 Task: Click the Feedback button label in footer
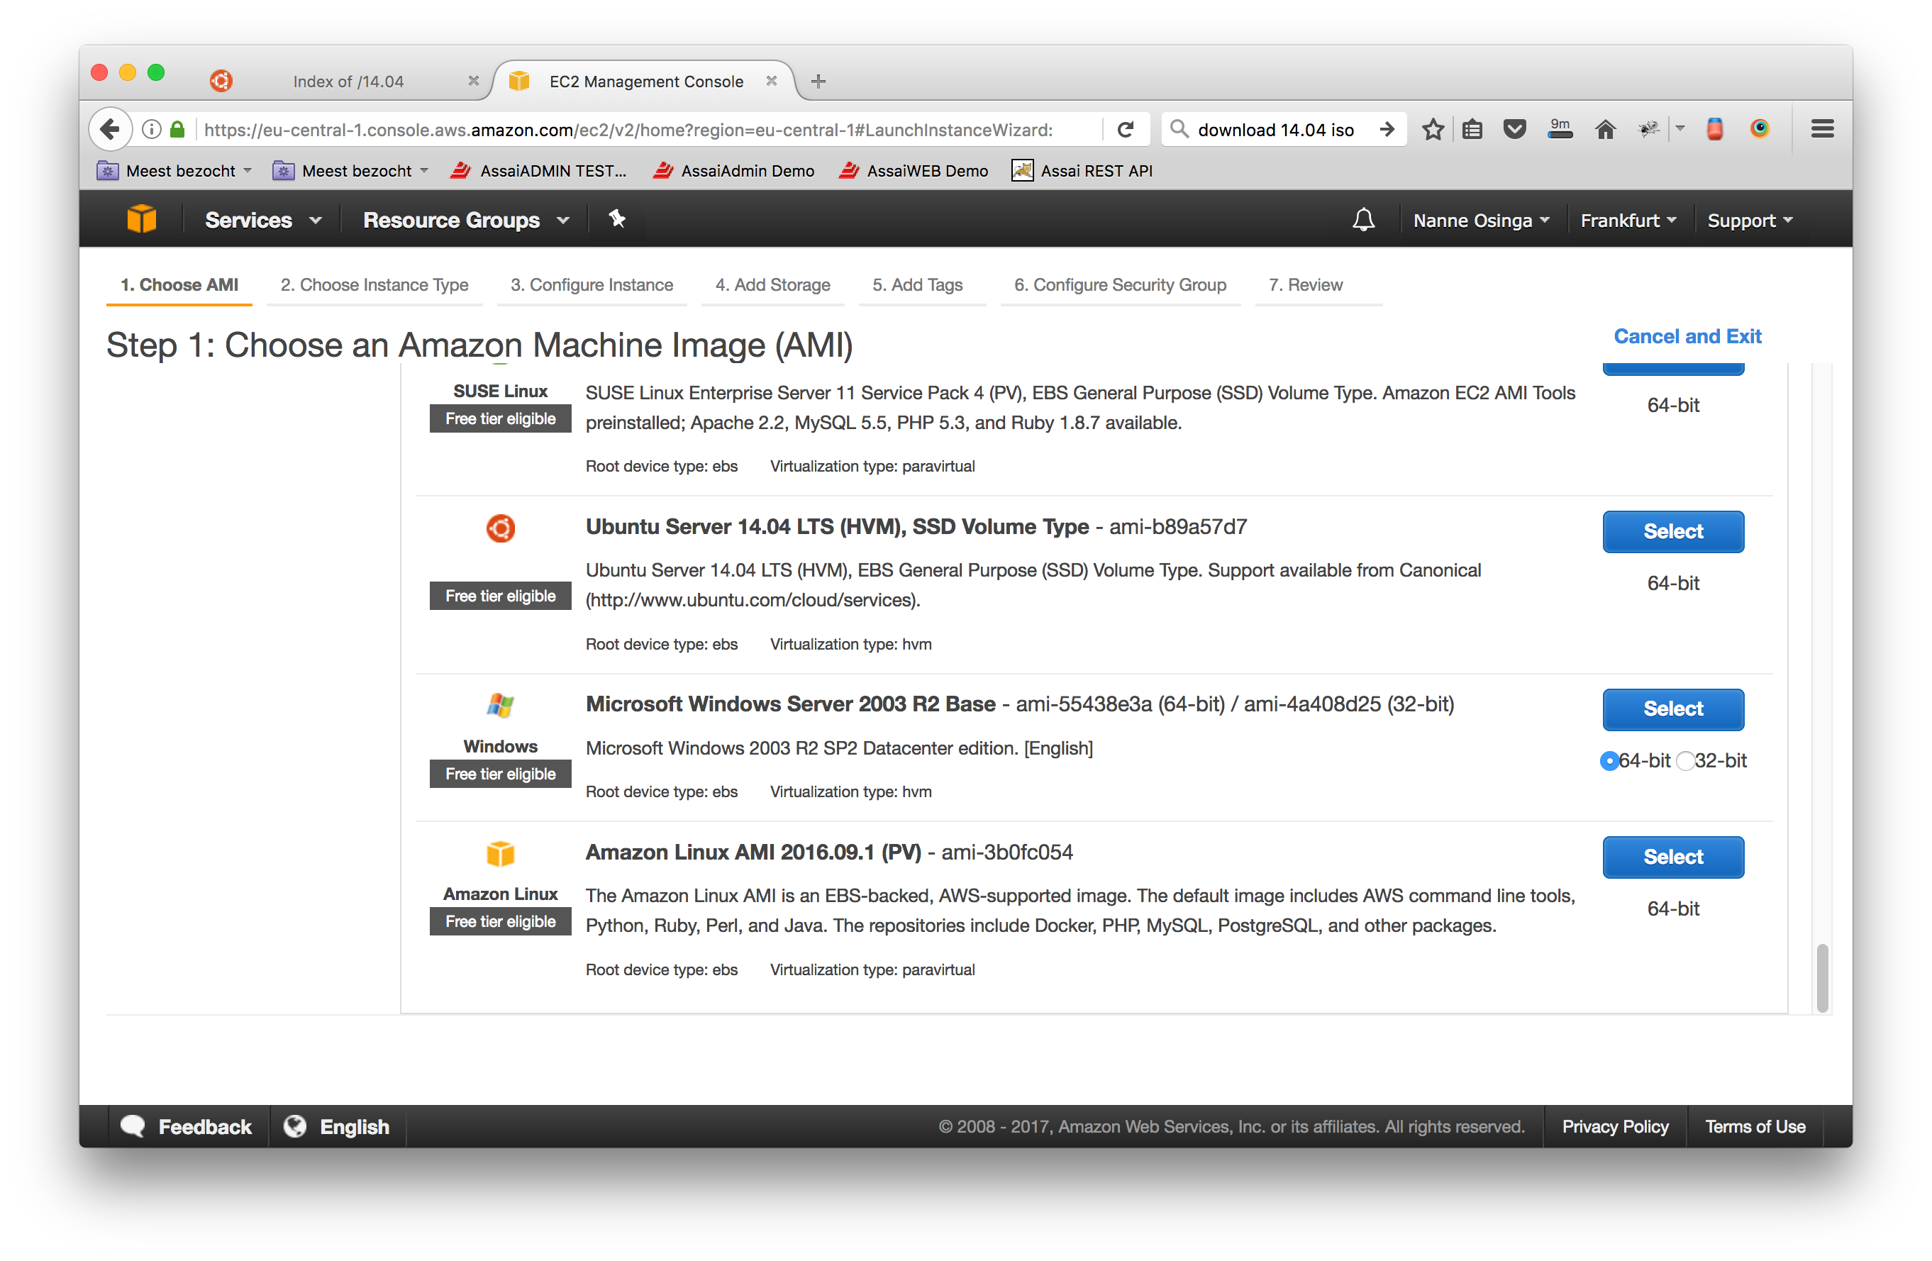click(204, 1126)
